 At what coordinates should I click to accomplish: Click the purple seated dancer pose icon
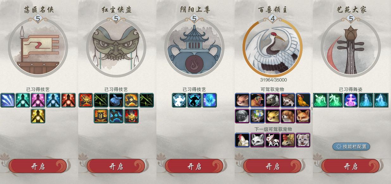pyautogui.click(x=351, y=100)
